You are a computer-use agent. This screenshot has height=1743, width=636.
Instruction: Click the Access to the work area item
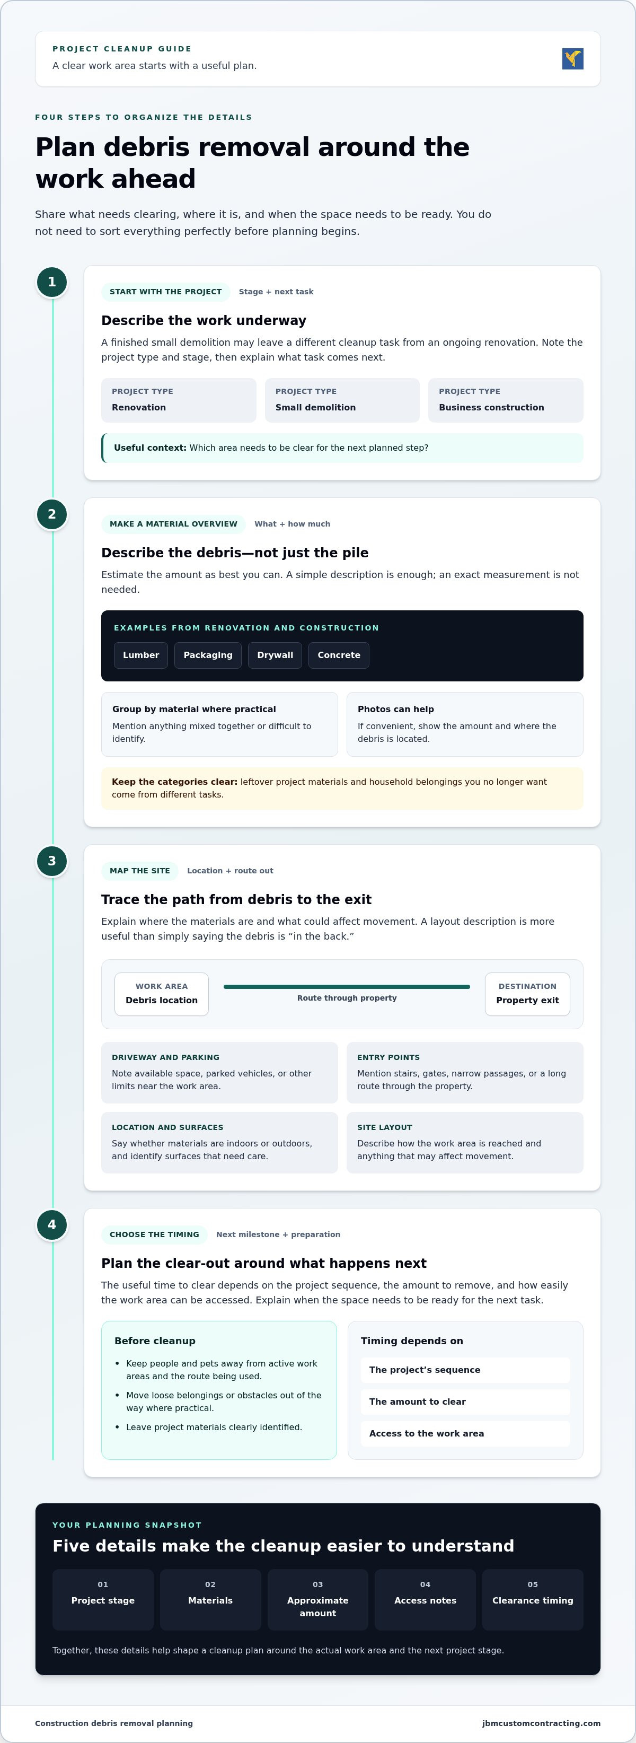[x=465, y=1433]
